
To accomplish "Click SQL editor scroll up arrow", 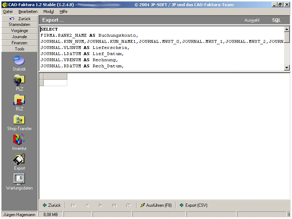I will (287, 29).
